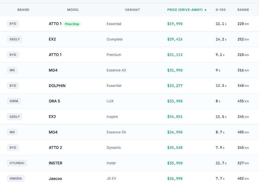Image resolution: width=259 pixels, height=186 pixels.
Task: Click the 7.7 s acceleration value
Action: point(220,179)
